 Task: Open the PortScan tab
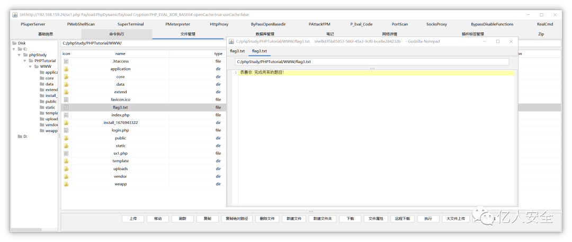point(400,24)
